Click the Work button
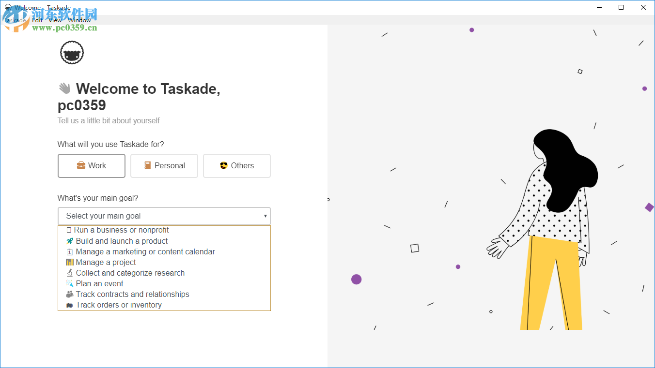The image size is (655, 368). 91,165
